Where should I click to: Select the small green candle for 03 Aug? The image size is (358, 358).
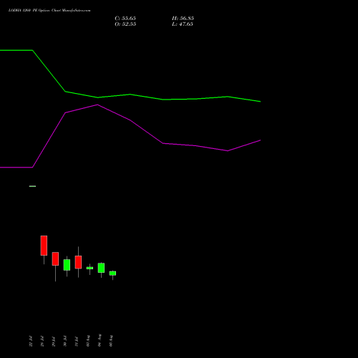click(x=89, y=268)
